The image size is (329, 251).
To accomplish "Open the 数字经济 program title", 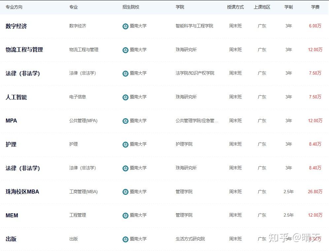I will tap(16, 26).
